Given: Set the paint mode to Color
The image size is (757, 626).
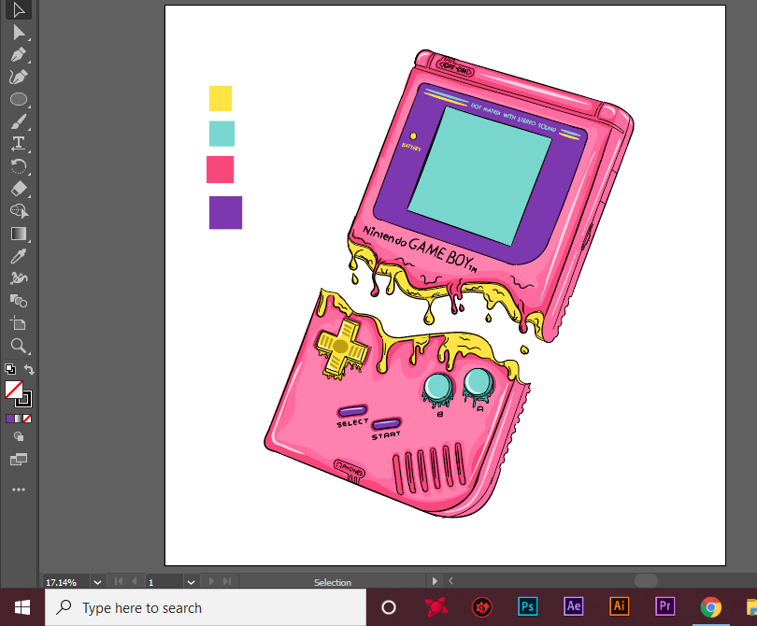Looking at the screenshot, I should tap(10, 419).
